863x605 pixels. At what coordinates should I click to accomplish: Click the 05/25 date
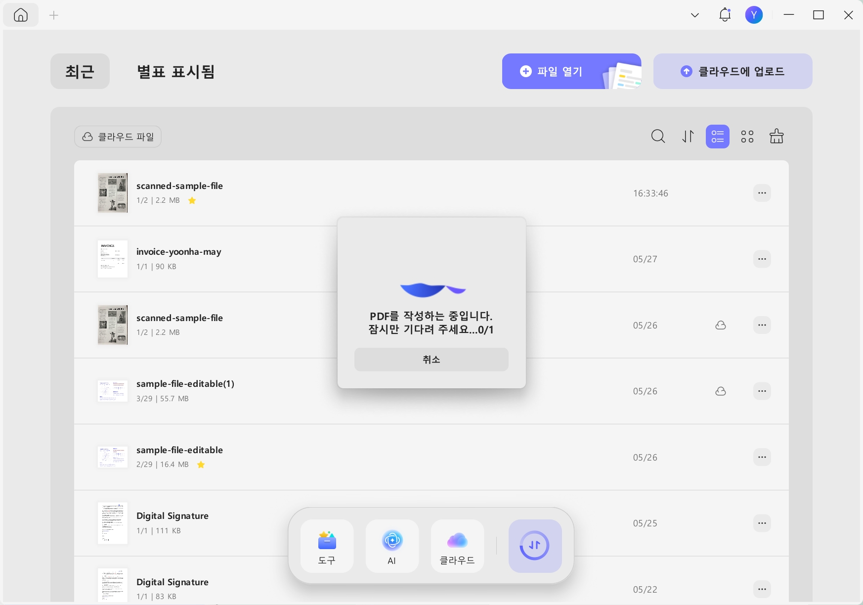645,523
